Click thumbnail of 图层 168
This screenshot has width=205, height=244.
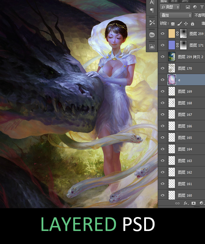[x=172, y=103]
